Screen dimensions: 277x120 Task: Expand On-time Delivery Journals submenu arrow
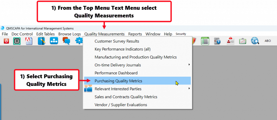pyautogui.click(x=189, y=65)
